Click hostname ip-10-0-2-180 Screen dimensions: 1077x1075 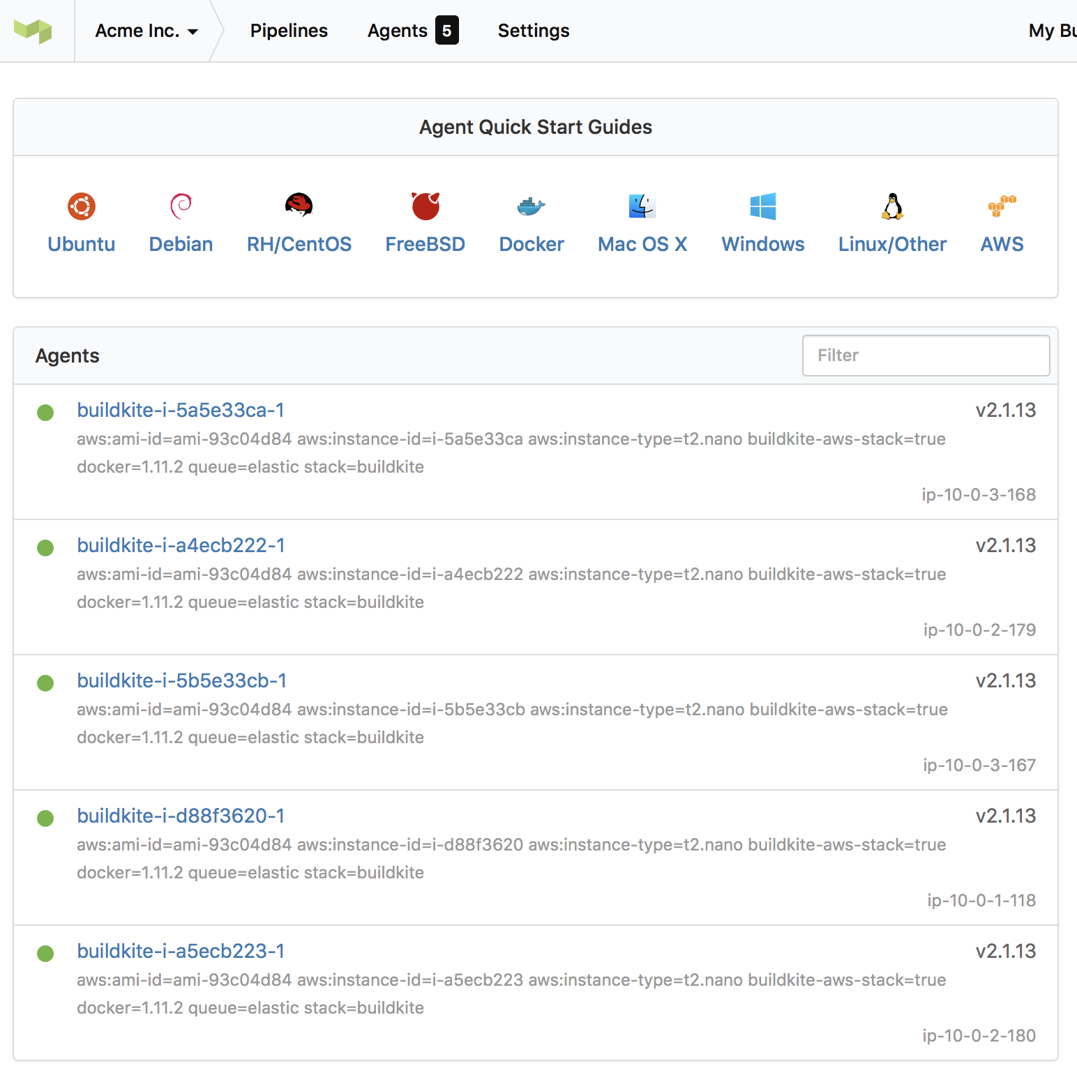[979, 1035]
